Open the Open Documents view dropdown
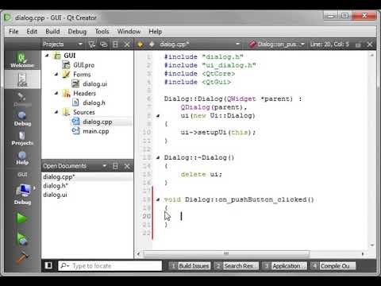Screen dimensions: 381x286 coord(105,166)
